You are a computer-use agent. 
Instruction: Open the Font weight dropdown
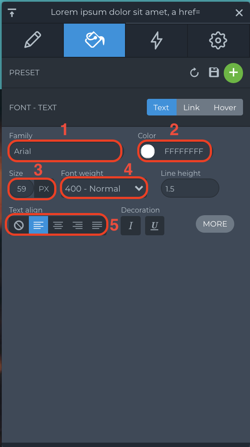104,189
